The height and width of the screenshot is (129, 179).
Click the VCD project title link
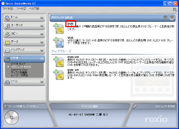click(71, 38)
